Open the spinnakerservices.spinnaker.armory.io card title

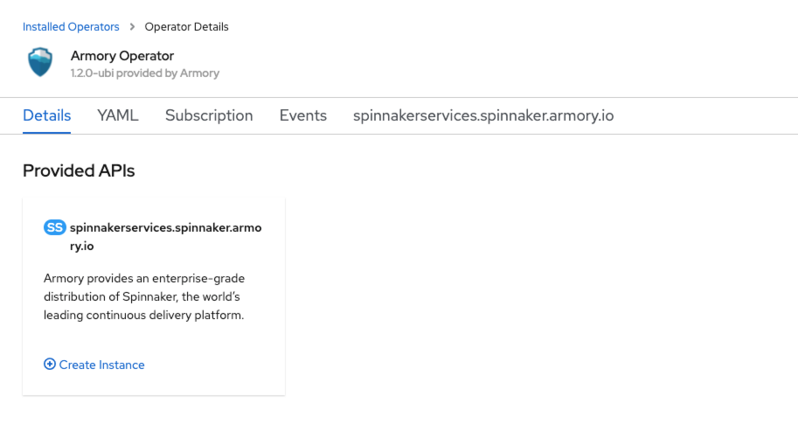point(165,237)
